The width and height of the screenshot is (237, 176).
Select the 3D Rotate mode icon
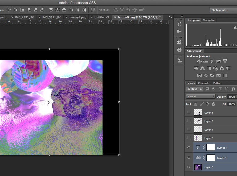[x=116, y=10]
